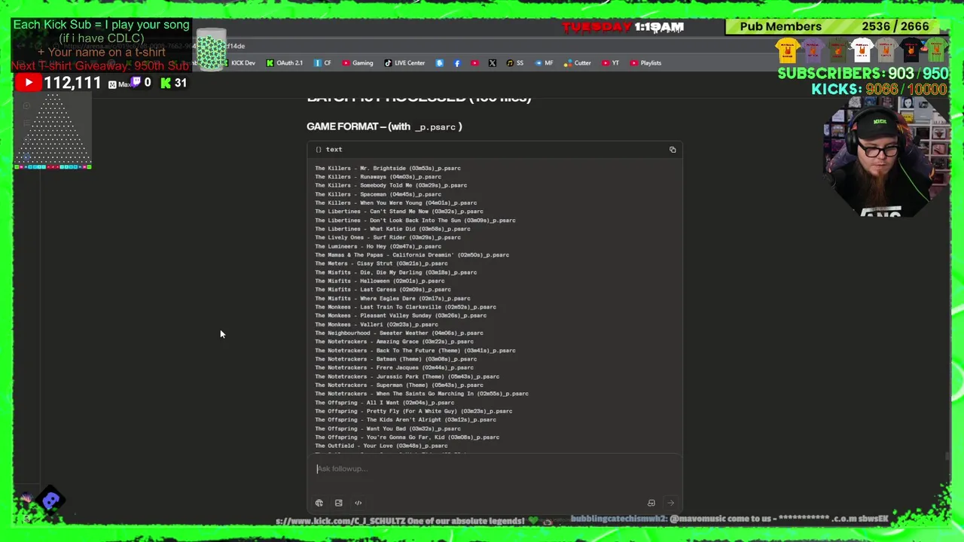This screenshot has height=542, width=964.
Task: Select 'The Killers - Mr. Brightside' line
Action: (388, 169)
